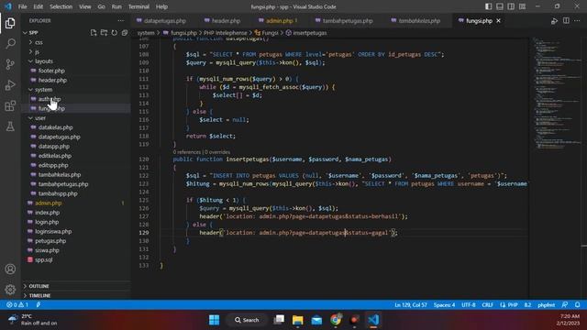
Task: Expand the OUTLINE section
Action: click(39, 286)
